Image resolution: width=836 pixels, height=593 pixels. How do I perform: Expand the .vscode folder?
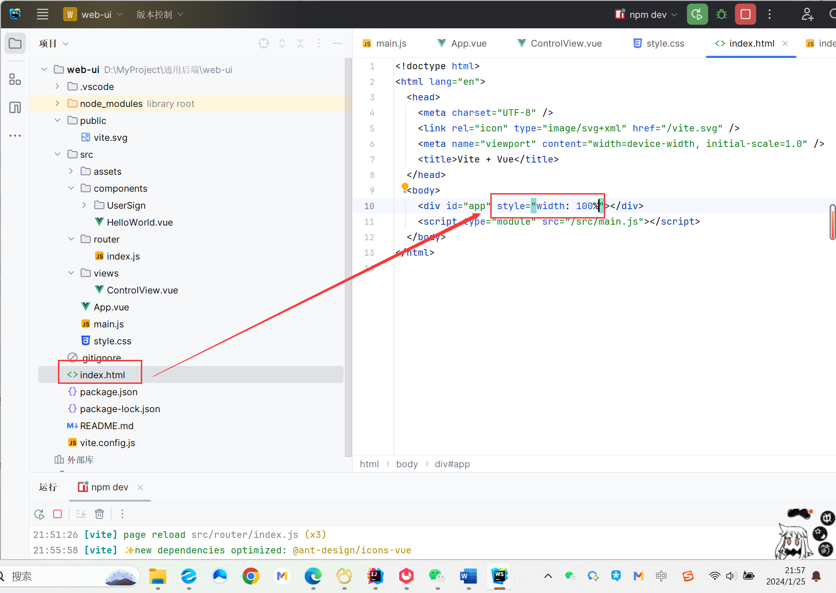(57, 86)
